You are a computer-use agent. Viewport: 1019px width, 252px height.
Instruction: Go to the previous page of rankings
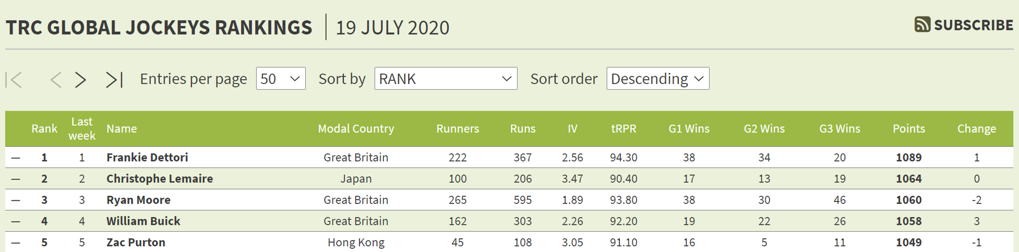(x=56, y=80)
